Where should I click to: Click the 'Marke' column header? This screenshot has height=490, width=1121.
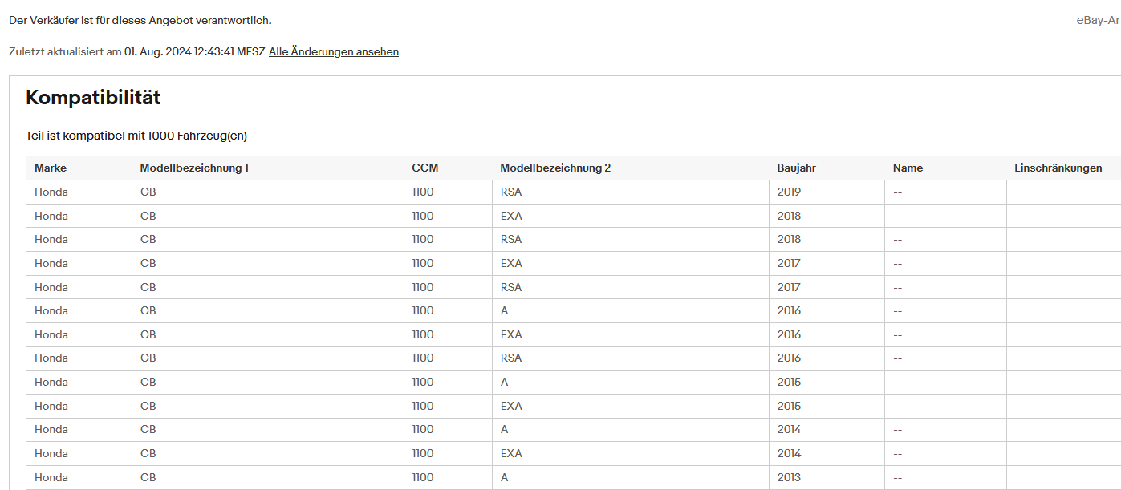pos(51,168)
